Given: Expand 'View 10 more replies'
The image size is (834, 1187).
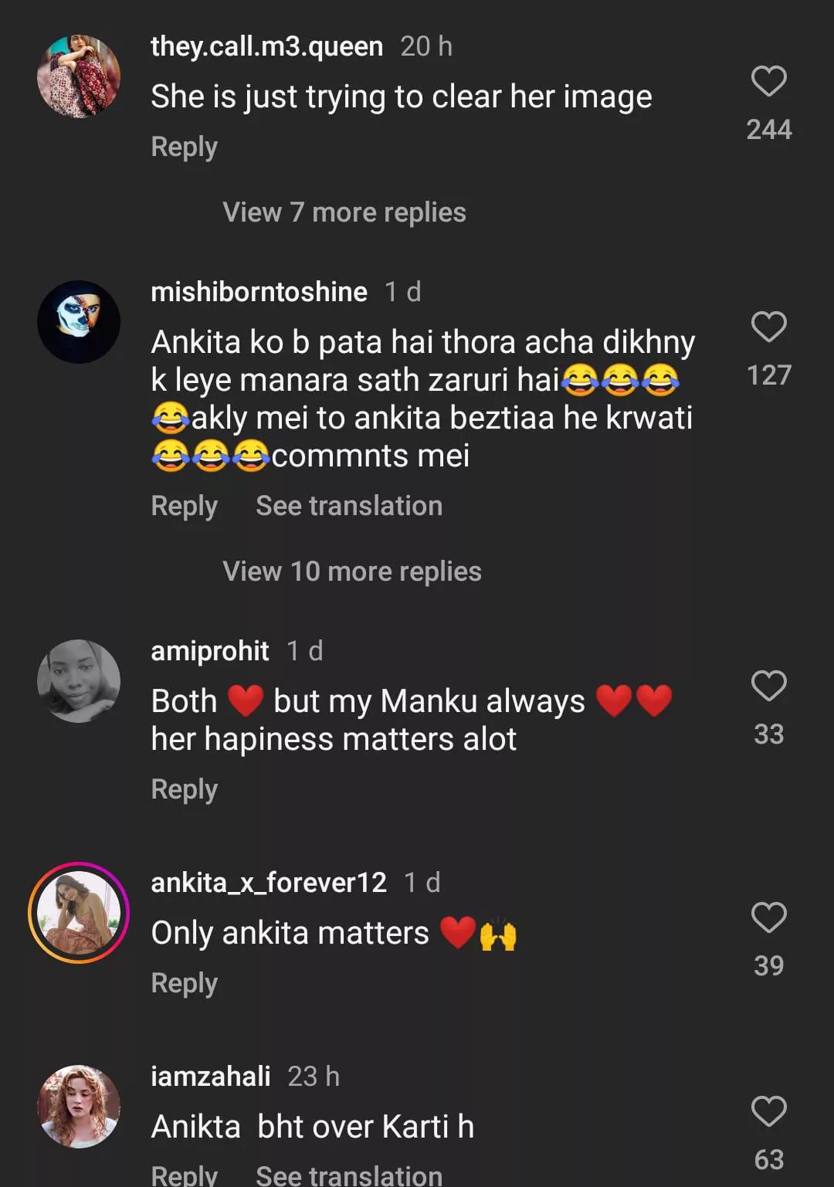Looking at the screenshot, I should pos(352,571).
